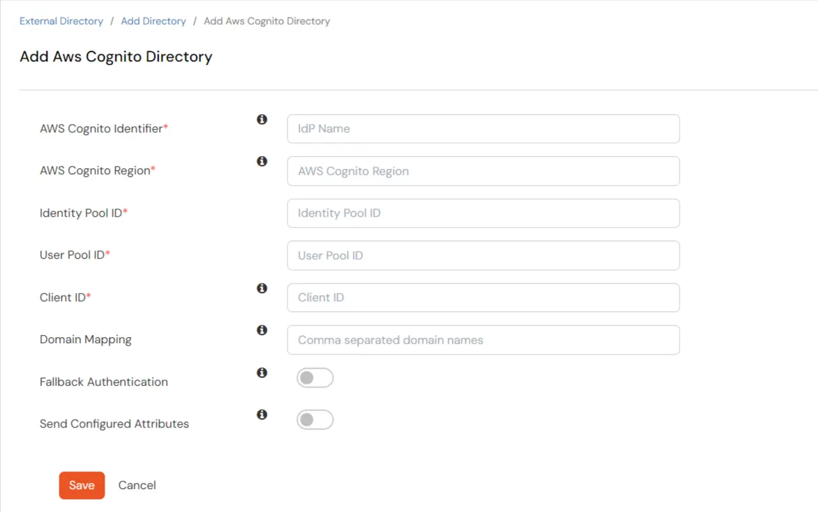818x512 pixels.
Task: Enable the Fallback Authentication switch
Action: point(315,378)
